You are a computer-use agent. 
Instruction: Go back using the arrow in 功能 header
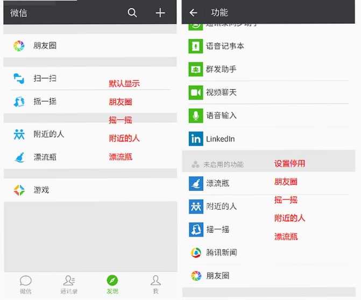[x=193, y=13]
